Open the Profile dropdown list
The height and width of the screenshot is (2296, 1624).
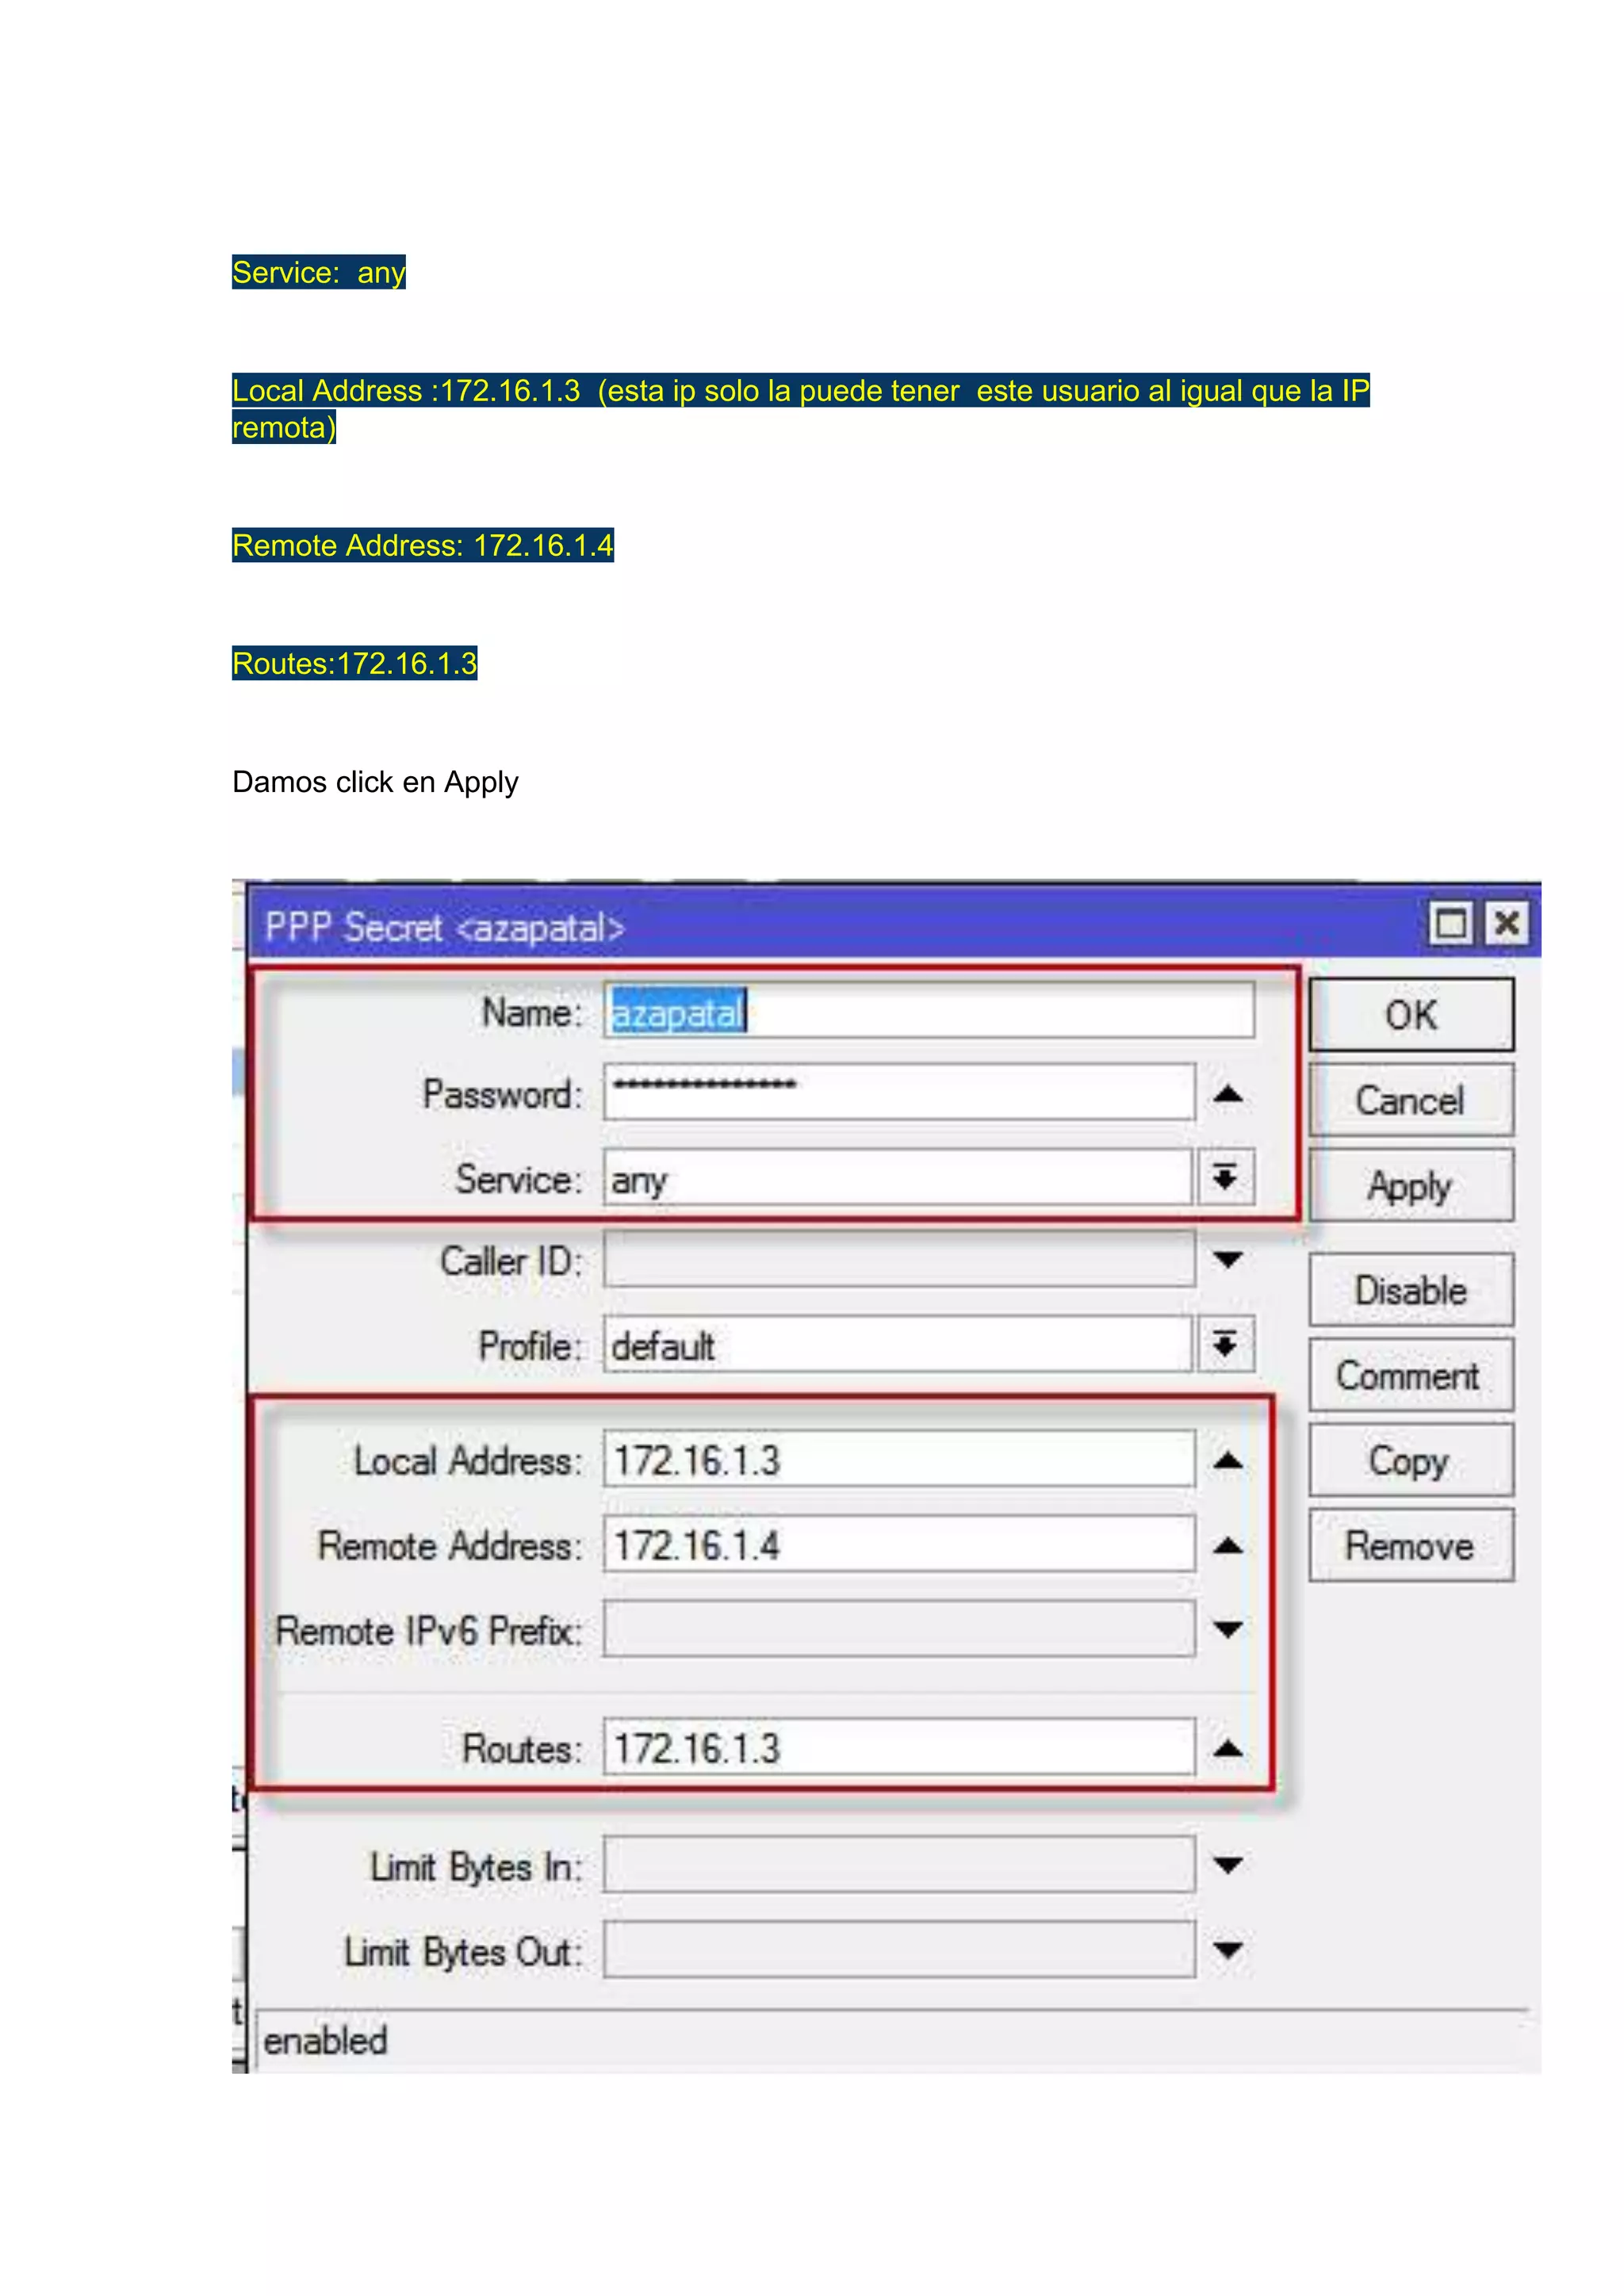pyautogui.click(x=1226, y=1344)
